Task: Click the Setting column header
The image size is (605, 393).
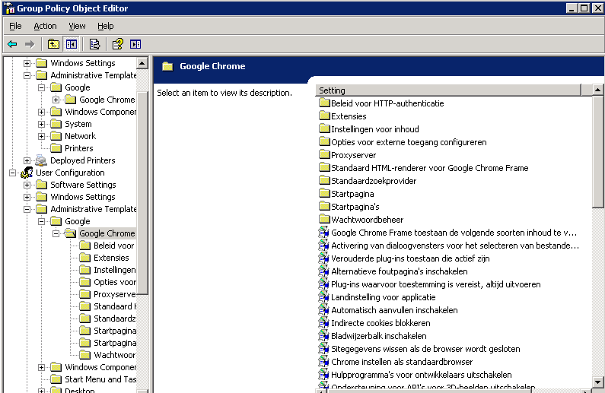Action: [448, 90]
